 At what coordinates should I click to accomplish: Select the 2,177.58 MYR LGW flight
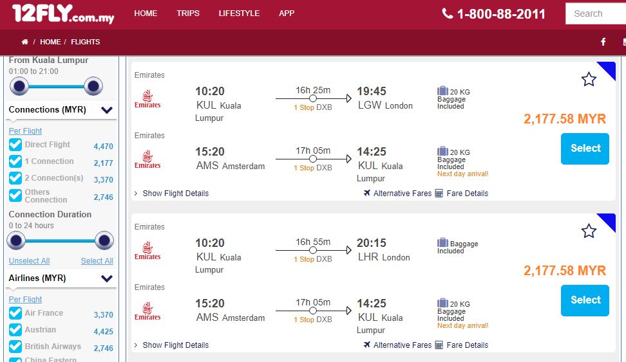[585, 149]
